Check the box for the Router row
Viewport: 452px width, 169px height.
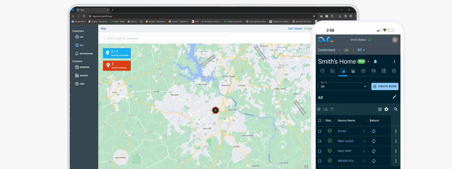point(320,131)
